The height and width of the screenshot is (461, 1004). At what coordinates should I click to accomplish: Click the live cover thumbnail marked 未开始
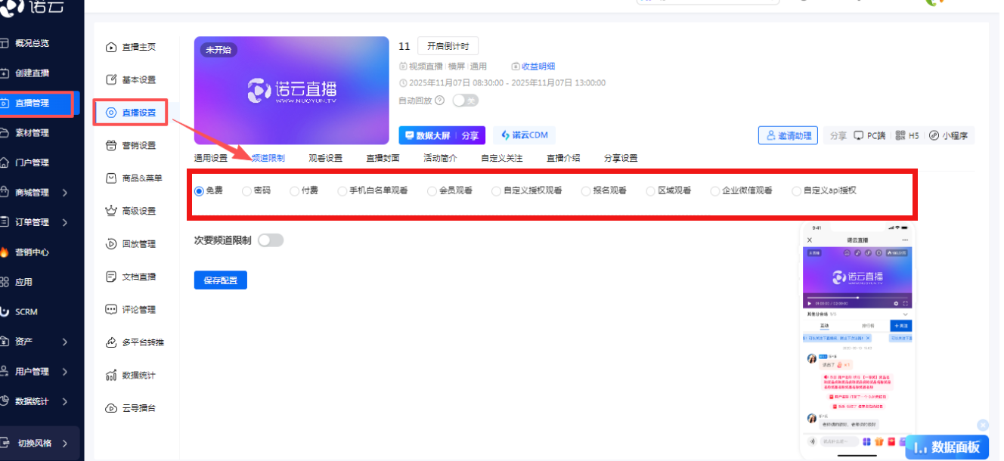(x=292, y=90)
